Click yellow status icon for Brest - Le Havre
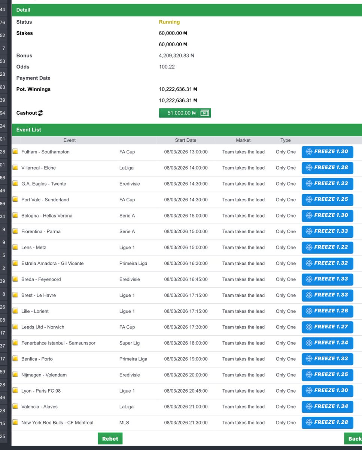The height and width of the screenshot is (450, 362). click(x=15, y=295)
